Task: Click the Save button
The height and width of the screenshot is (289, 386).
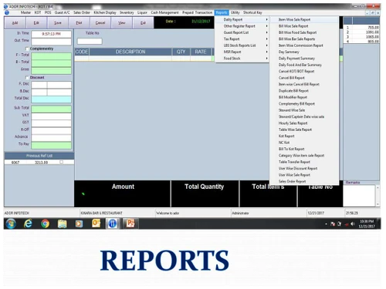Action: pyautogui.click(x=58, y=23)
